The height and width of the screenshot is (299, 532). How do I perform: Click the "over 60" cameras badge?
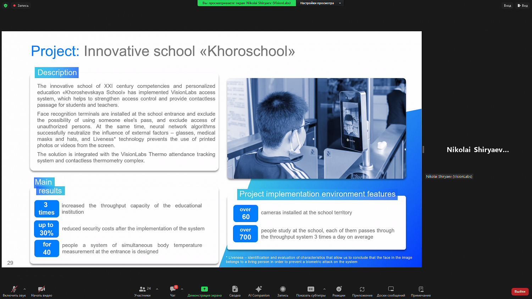pos(245,213)
